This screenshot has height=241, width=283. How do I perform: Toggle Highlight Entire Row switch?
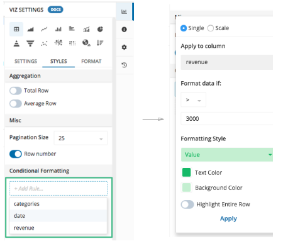pos(187,205)
